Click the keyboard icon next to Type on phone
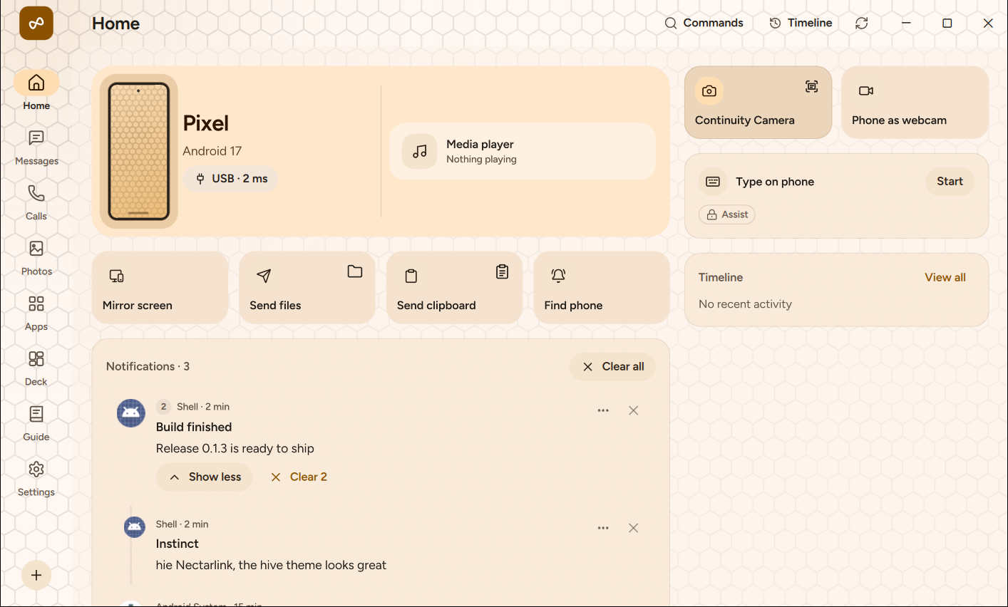Viewport: 1008px width, 607px height. click(x=713, y=182)
